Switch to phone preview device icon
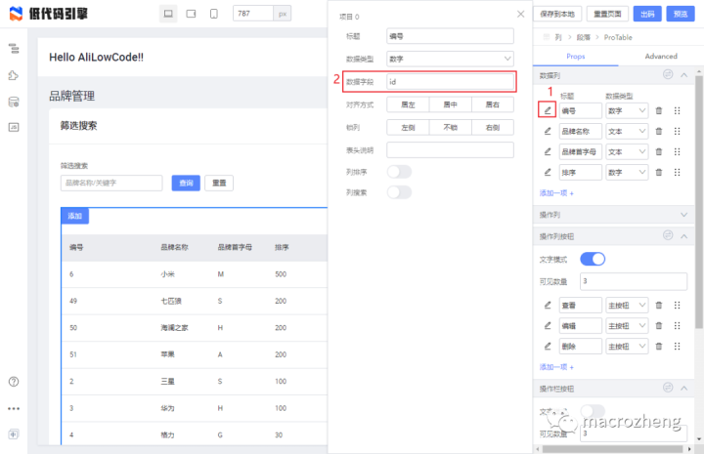 pos(214,14)
